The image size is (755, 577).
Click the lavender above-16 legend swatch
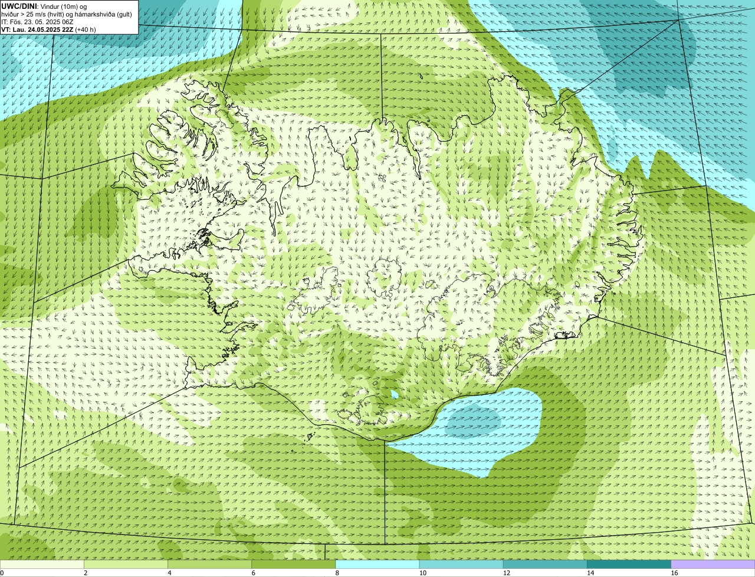tap(713, 564)
